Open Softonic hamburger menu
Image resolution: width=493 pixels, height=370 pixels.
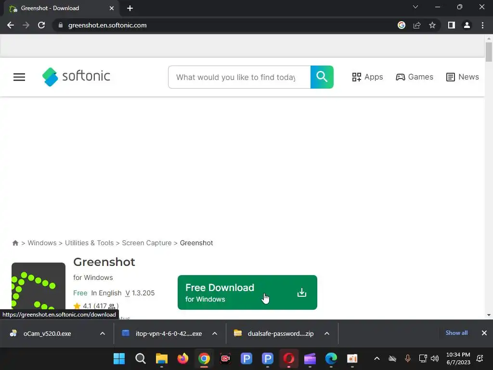[x=19, y=77]
